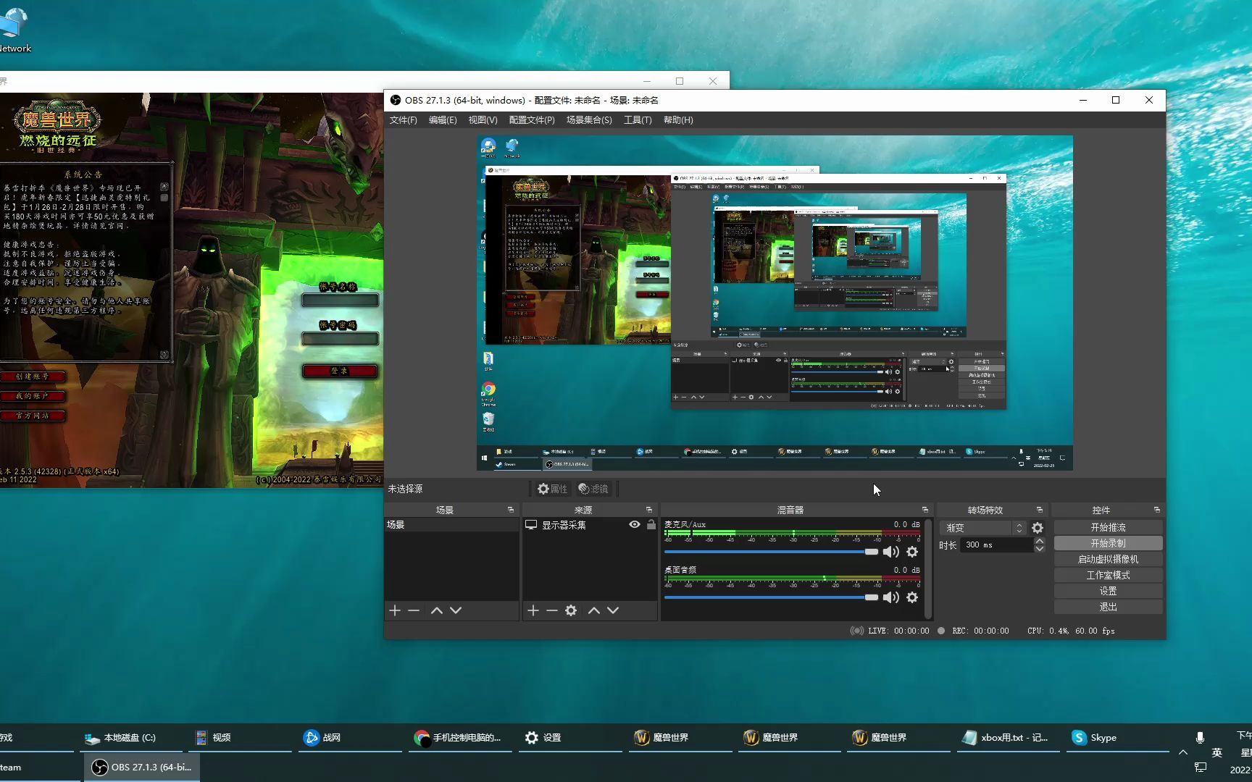Add a new scene with plus icon
The height and width of the screenshot is (782, 1252).
pos(395,610)
